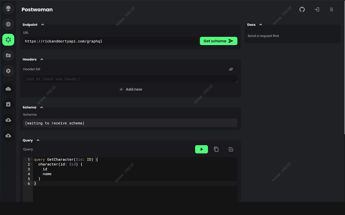
Task: Click the schema waiting text box
Action: [x=130, y=123]
